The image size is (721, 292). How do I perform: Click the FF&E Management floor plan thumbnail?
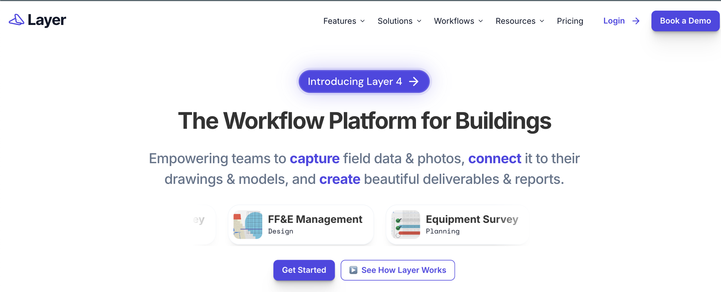248,225
